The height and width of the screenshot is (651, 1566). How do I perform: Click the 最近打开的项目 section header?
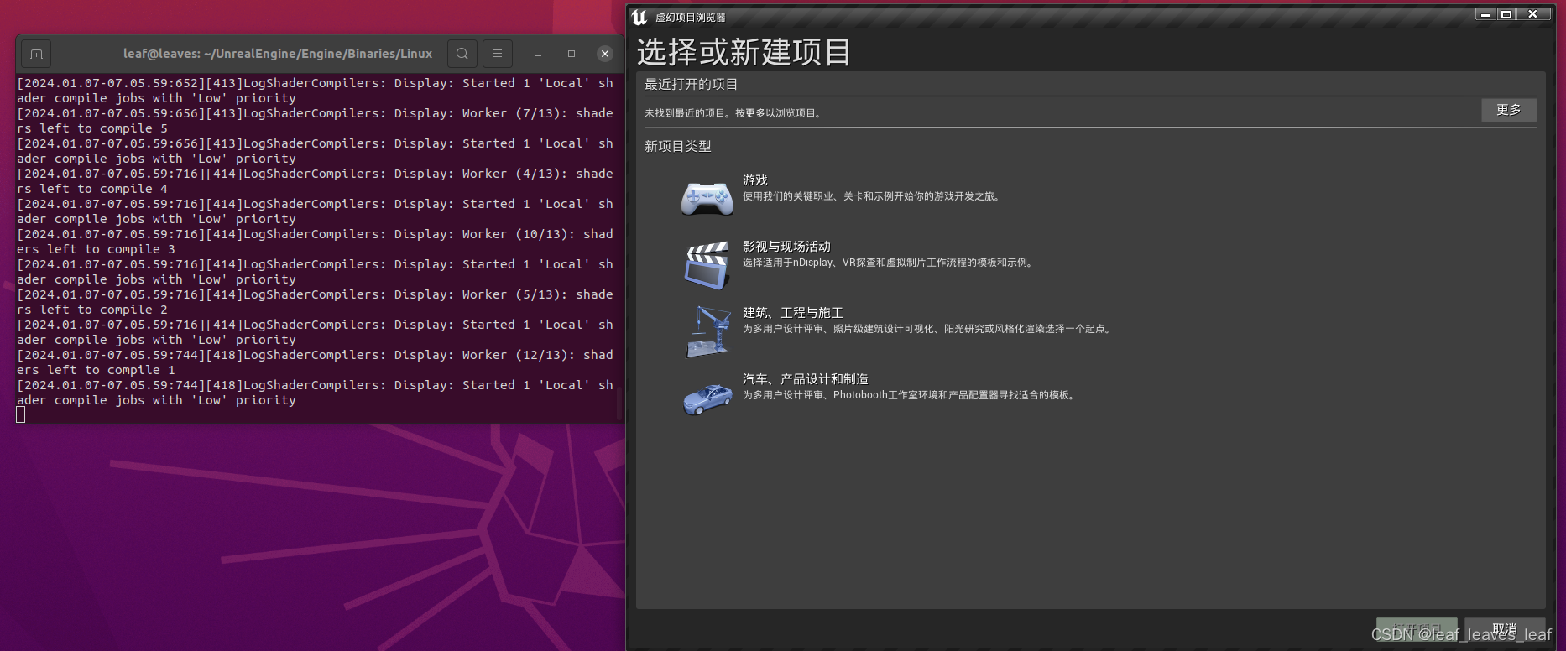point(692,84)
